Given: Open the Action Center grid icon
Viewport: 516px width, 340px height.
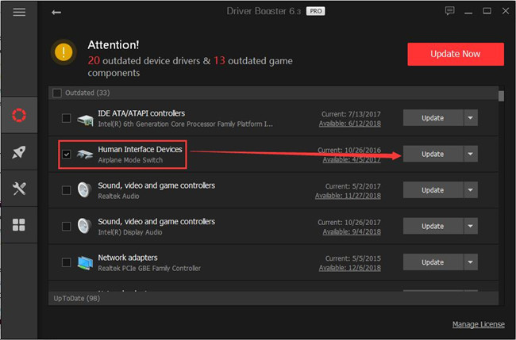Looking at the screenshot, I should point(19,225).
